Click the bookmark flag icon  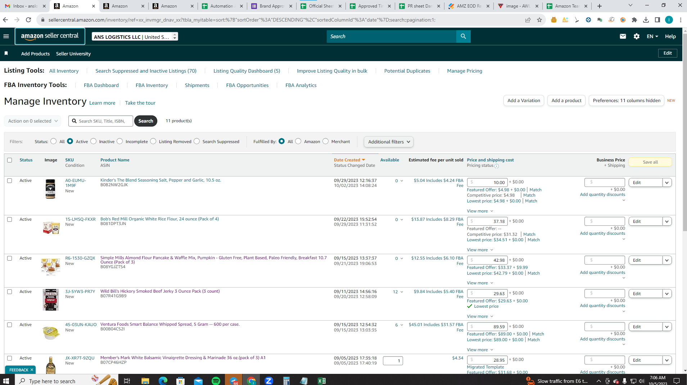pyautogui.click(x=6, y=54)
